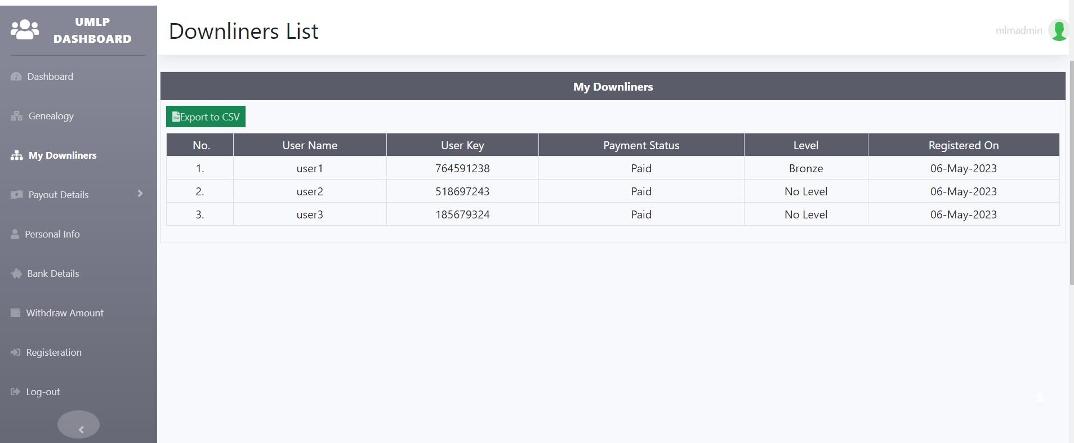Click the Genealogy tree icon
The height and width of the screenshot is (443, 1074).
16,116
